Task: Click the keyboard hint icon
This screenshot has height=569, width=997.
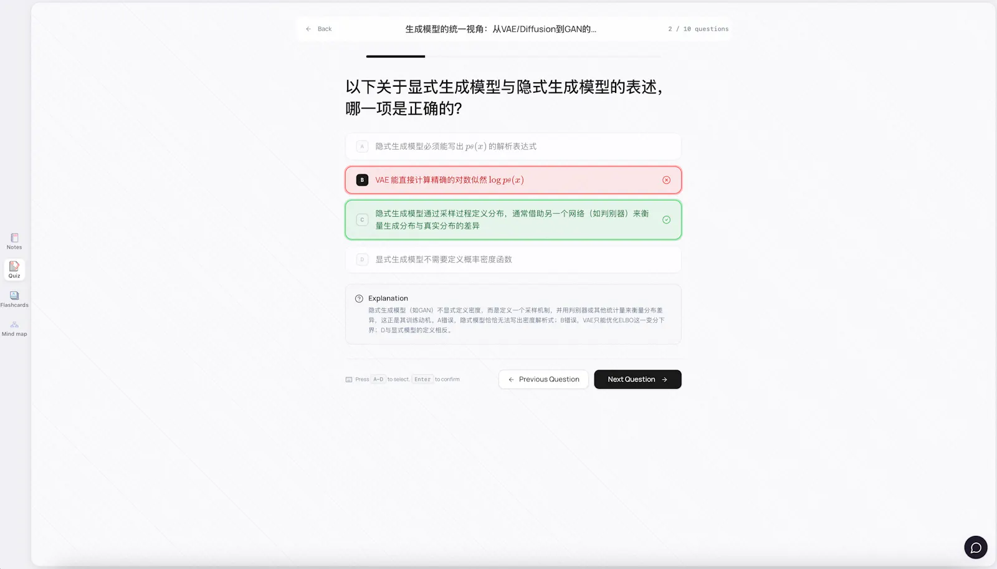Action: tap(349, 380)
